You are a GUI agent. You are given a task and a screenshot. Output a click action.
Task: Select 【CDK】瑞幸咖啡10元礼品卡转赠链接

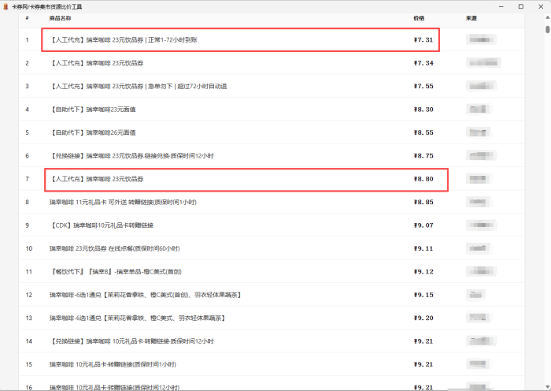coord(102,225)
